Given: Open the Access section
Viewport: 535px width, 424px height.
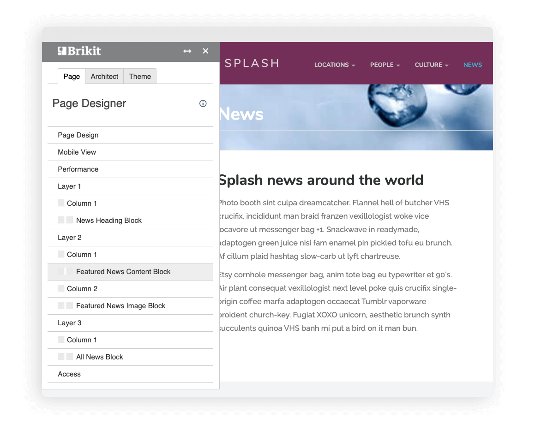Looking at the screenshot, I should tap(130, 374).
